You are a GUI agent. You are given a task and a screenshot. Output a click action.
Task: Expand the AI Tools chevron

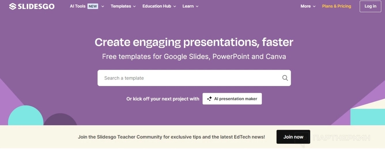(x=103, y=6)
